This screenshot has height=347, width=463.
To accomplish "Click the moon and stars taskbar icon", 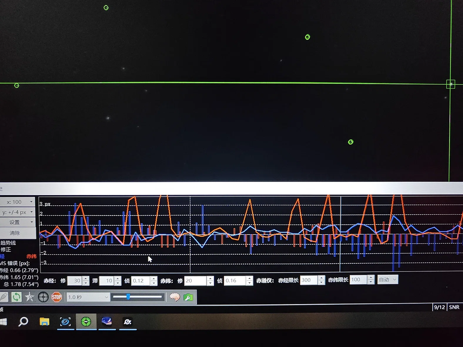I will [107, 321].
